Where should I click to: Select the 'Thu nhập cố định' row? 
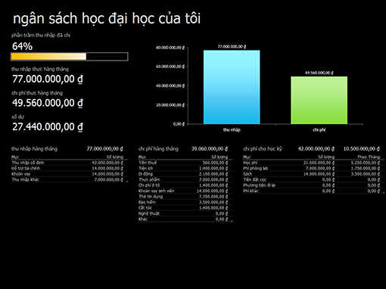[x=69, y=163]
